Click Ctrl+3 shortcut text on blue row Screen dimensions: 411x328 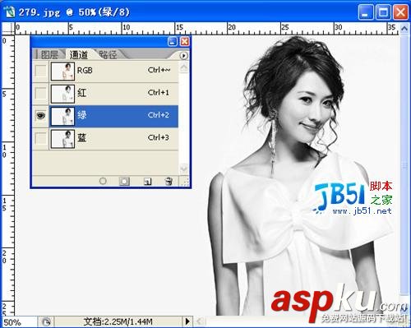(159, 137)
